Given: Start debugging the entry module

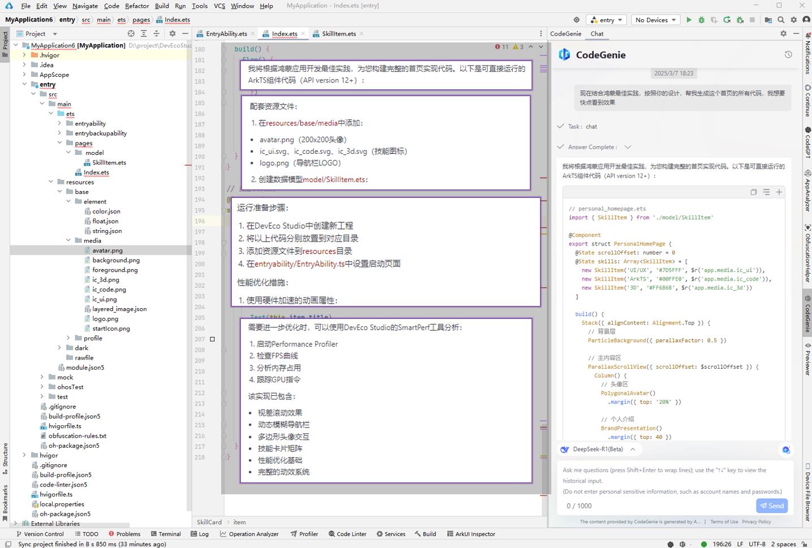Looking at the screenshot, I should click(x=701, y=20).
